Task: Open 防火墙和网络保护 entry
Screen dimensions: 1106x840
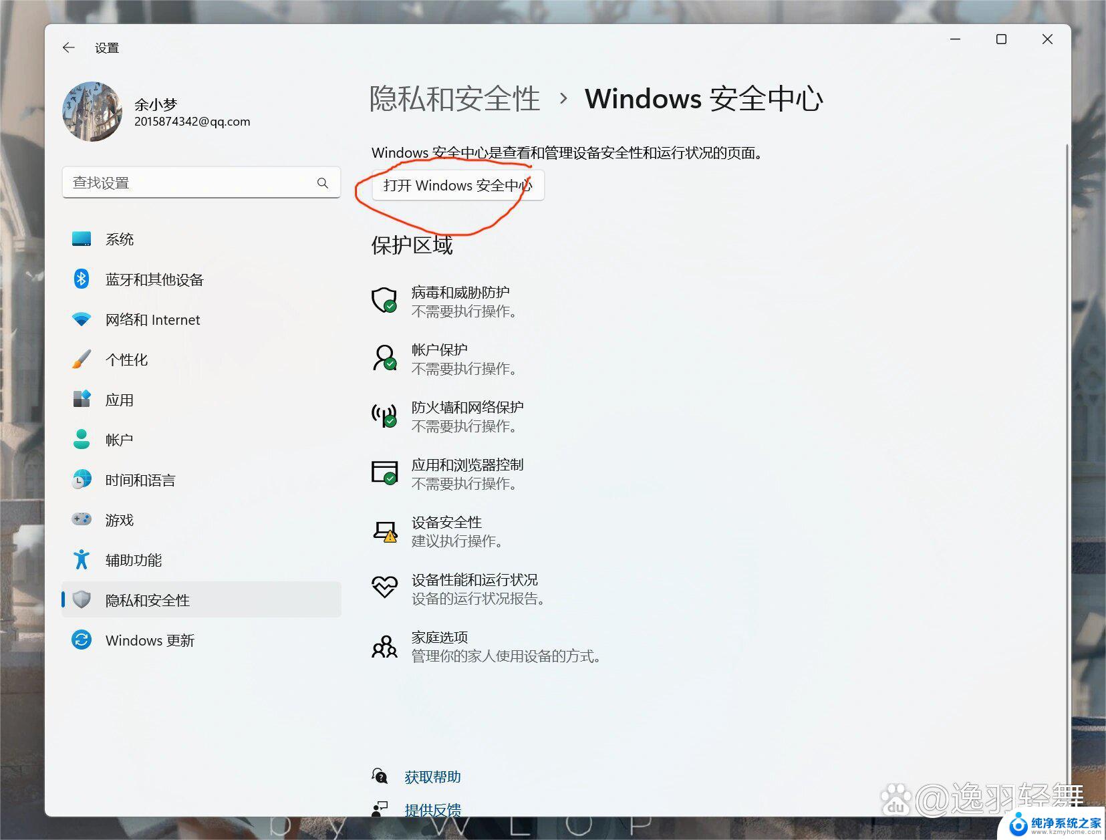Action: 468,416
